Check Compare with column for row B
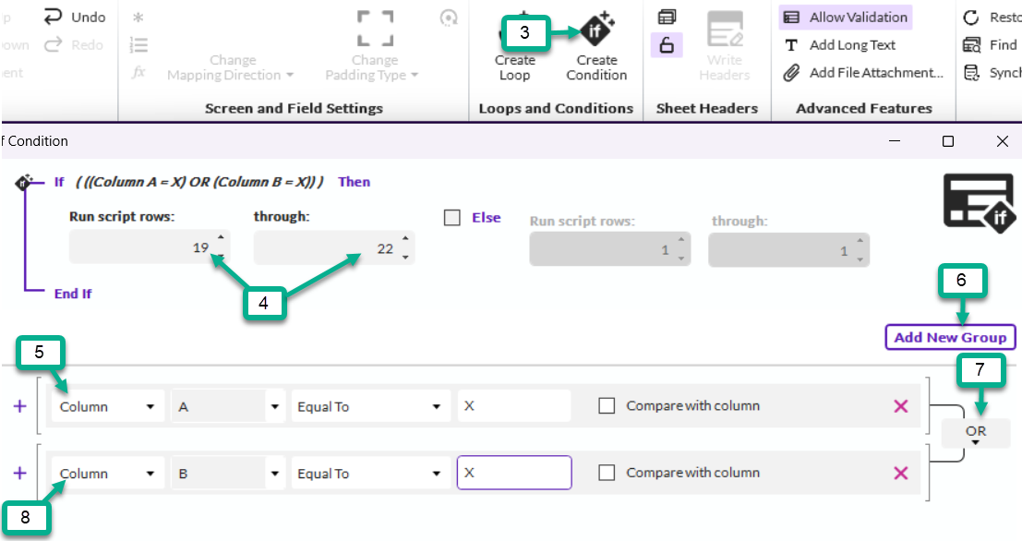The image size is (1022, 541). coord(607,474)
